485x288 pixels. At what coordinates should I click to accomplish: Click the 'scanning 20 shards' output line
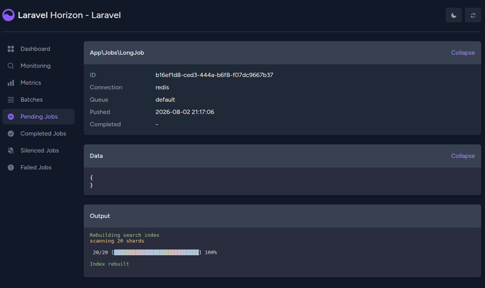click(x=117, y=241)
